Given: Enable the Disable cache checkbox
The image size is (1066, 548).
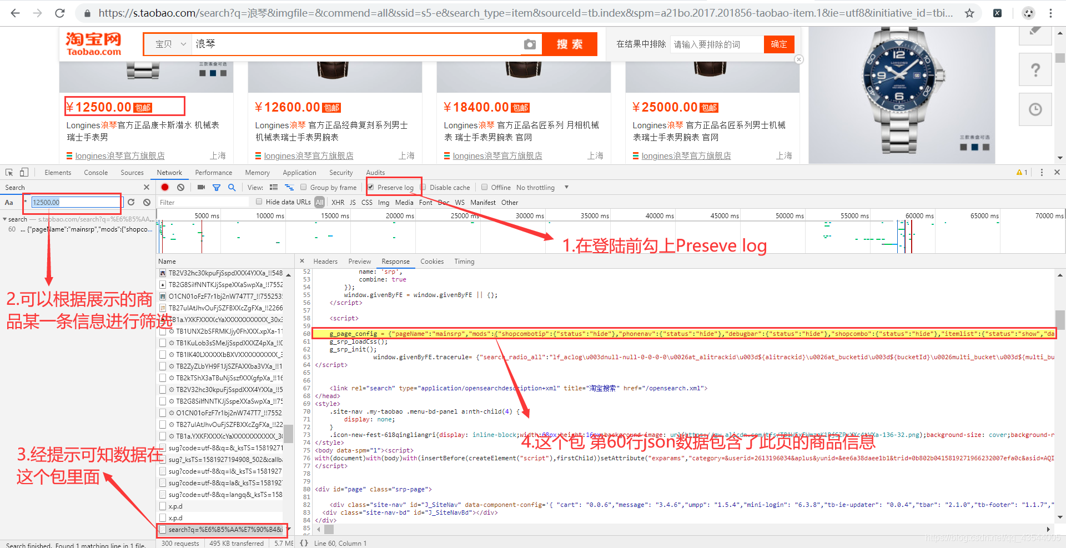Looking at the screenshot, I should 423,187.
